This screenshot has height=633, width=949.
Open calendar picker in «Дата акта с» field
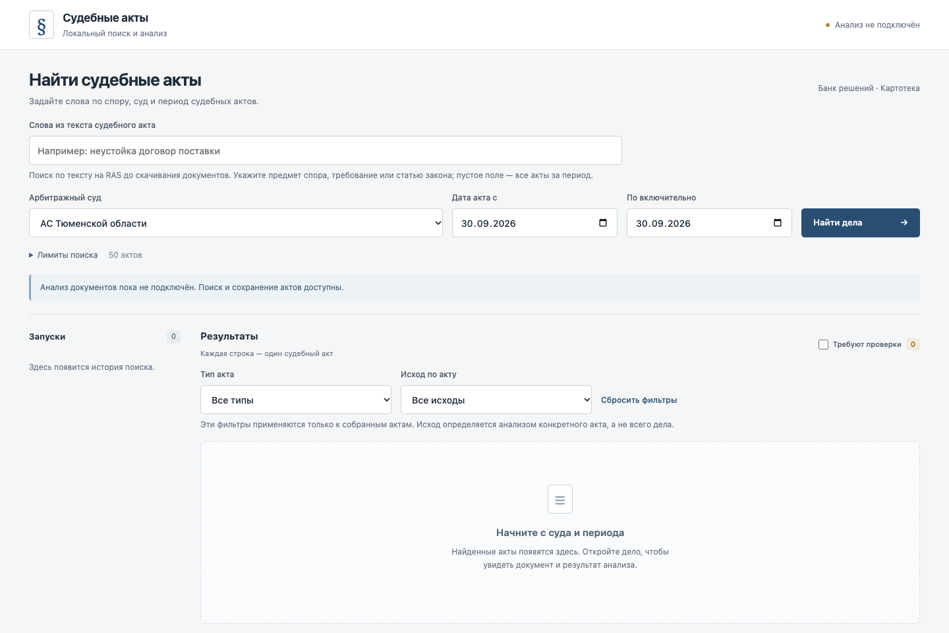(x=602, y=223)
